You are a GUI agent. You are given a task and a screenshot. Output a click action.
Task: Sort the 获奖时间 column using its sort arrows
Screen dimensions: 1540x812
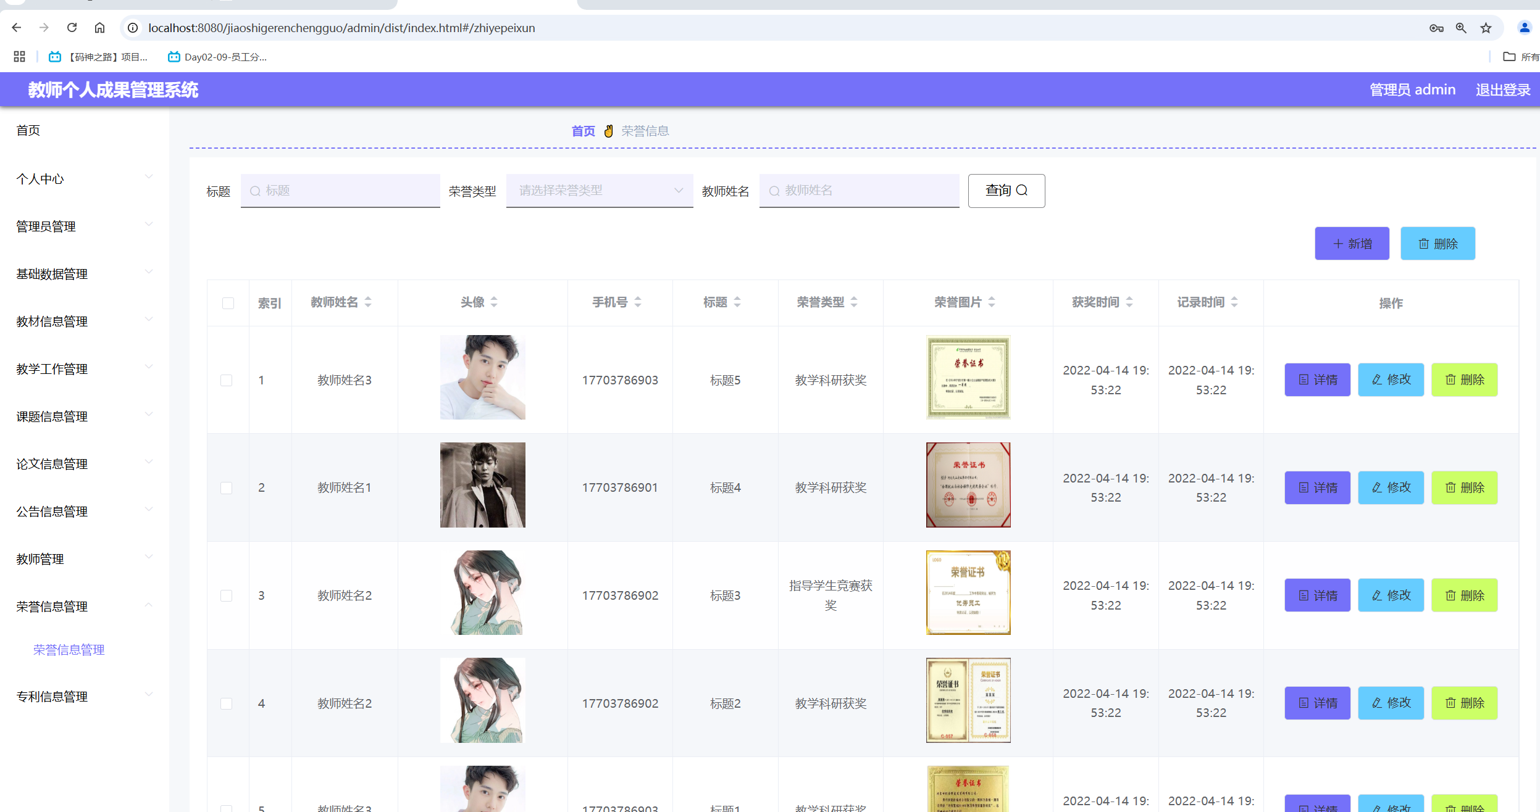pyautogui.click(x=1129, y=302)
